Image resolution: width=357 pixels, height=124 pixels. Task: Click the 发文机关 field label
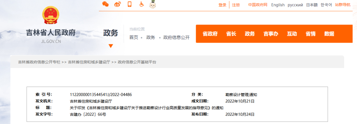[44, 101]
